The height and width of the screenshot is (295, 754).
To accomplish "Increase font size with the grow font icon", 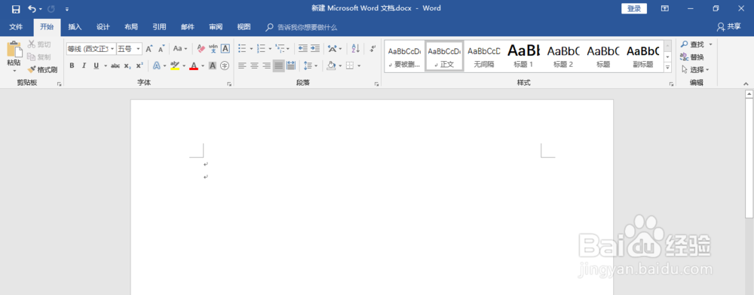I will [x=149, y=48].
